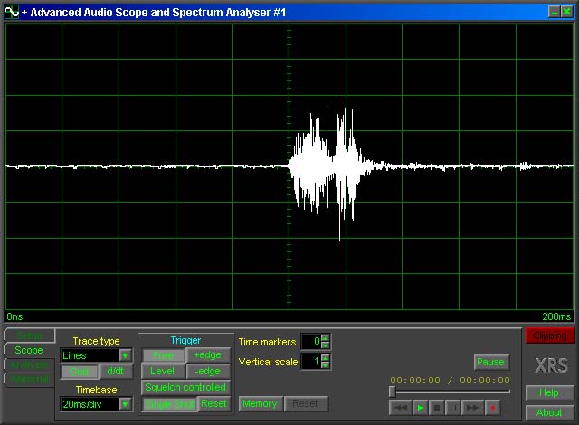Start playback with the green play button
The width and height of the screenshot is (579, 425).
pos(420,408)
